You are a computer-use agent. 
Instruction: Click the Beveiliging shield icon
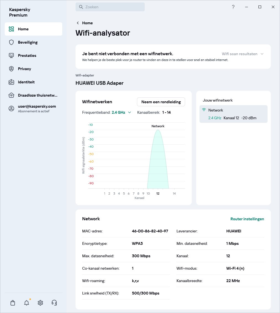pyautogui.click(x=11, y=42)
